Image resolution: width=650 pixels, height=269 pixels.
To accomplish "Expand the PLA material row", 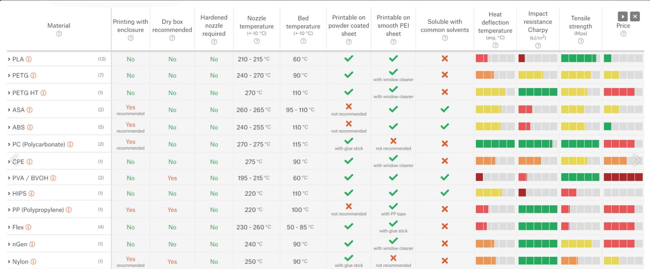I will (x=9, y=59).
